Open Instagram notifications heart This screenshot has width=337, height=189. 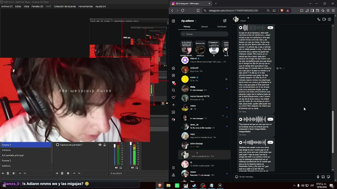173,97
